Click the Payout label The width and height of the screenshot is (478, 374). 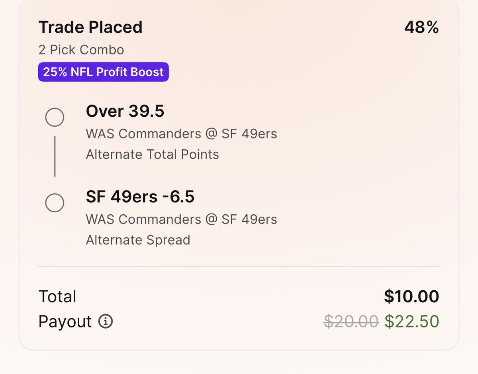pos(65,321)
